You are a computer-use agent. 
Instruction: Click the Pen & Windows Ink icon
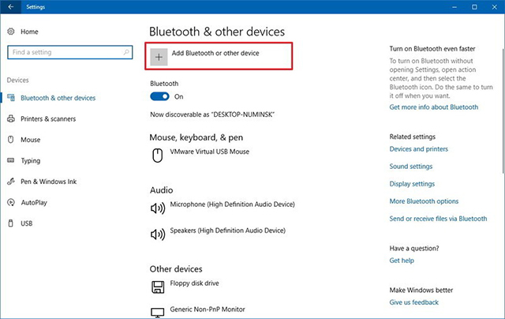tap(11, 182)
